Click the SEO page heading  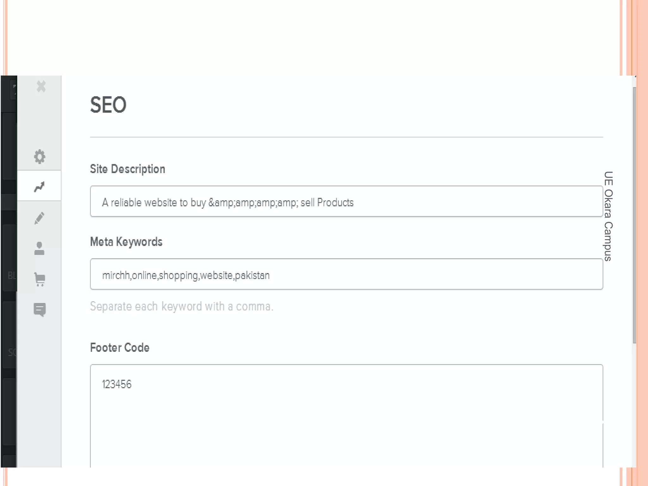(x=108, y=105)
